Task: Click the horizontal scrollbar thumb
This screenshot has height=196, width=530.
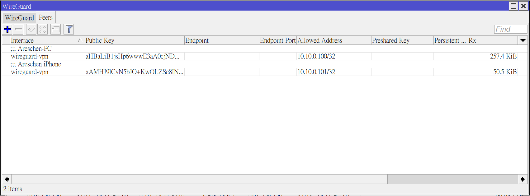Action: 452,179
